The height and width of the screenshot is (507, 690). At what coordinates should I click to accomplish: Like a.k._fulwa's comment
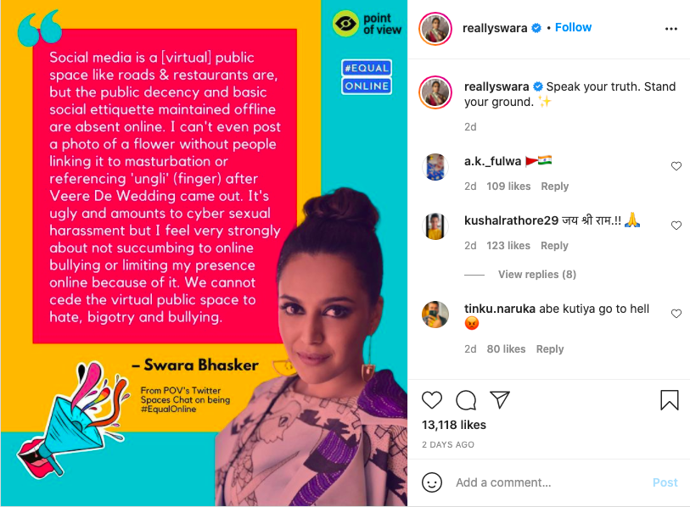coord(676,166)
